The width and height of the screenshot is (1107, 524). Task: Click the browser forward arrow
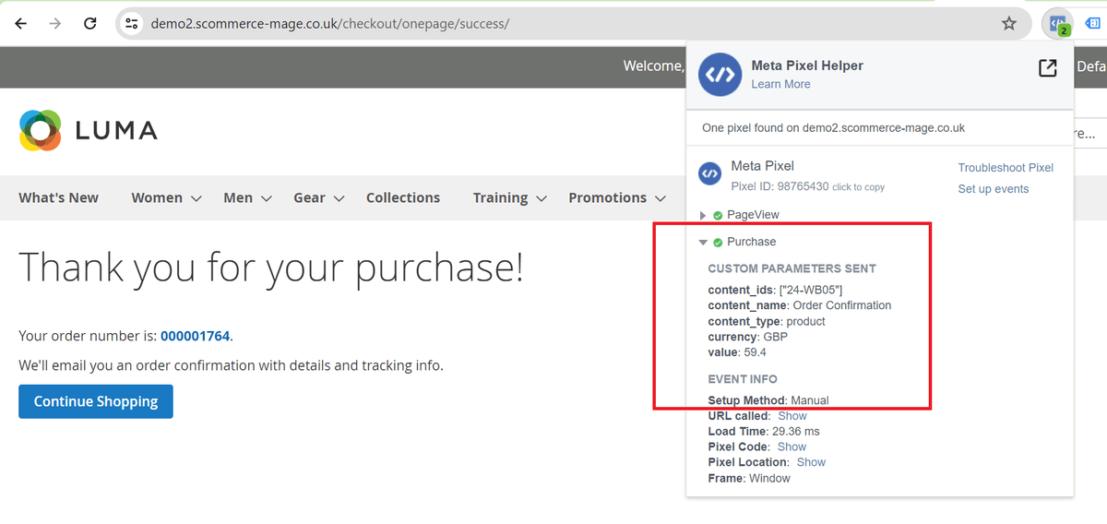click(55, 23)
